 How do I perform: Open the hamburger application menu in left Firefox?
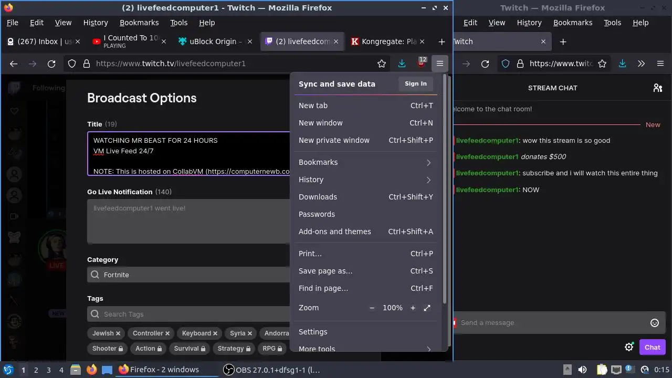coord(440,64)
